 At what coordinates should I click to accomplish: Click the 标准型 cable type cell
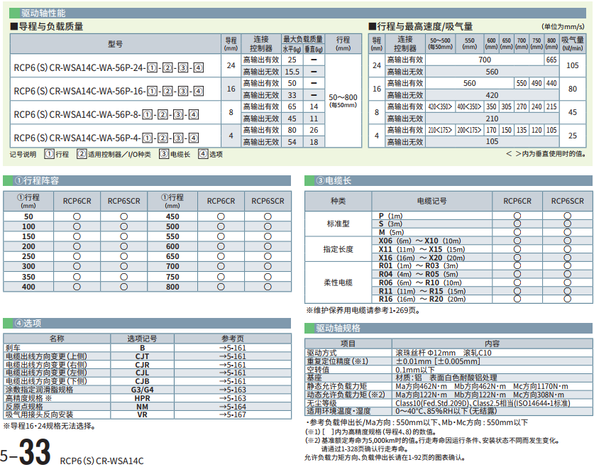click(x=338, y=224)
